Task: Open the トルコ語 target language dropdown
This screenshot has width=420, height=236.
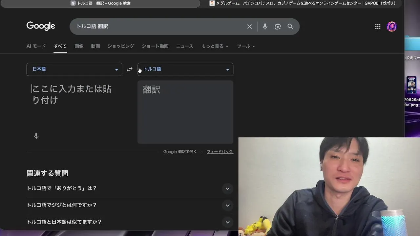Action: (185, 69)
